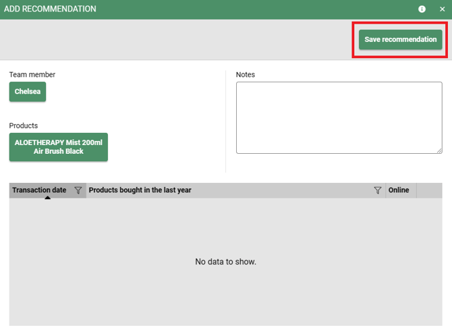The height and width of the screenshot is (334, 452).
Task: Click inside the Notes text area
Action: pos(339,117)
